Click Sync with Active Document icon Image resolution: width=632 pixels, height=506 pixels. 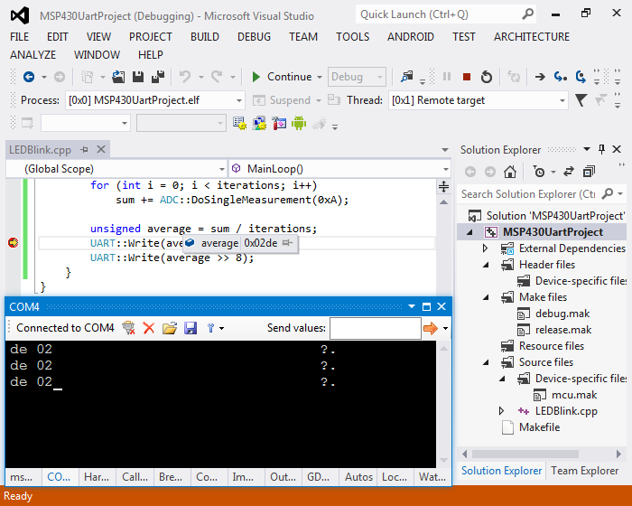click(x=569, y=172)
